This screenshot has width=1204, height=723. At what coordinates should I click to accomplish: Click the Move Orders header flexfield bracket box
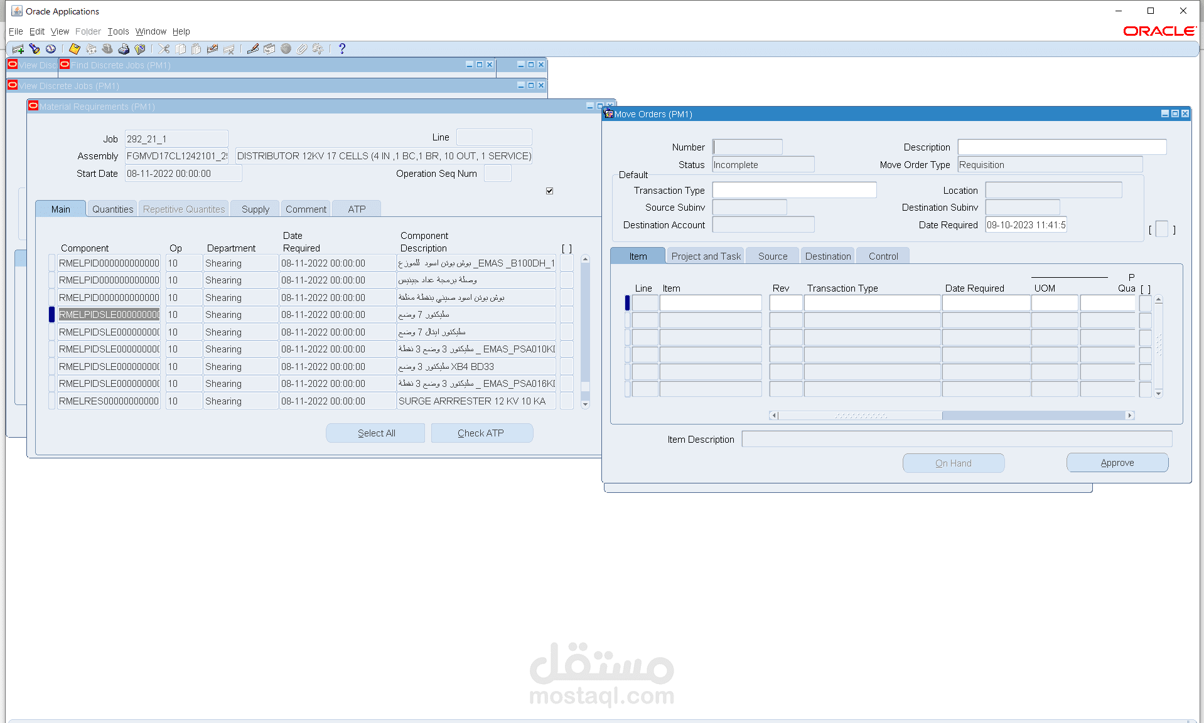tap(1162, 229)
